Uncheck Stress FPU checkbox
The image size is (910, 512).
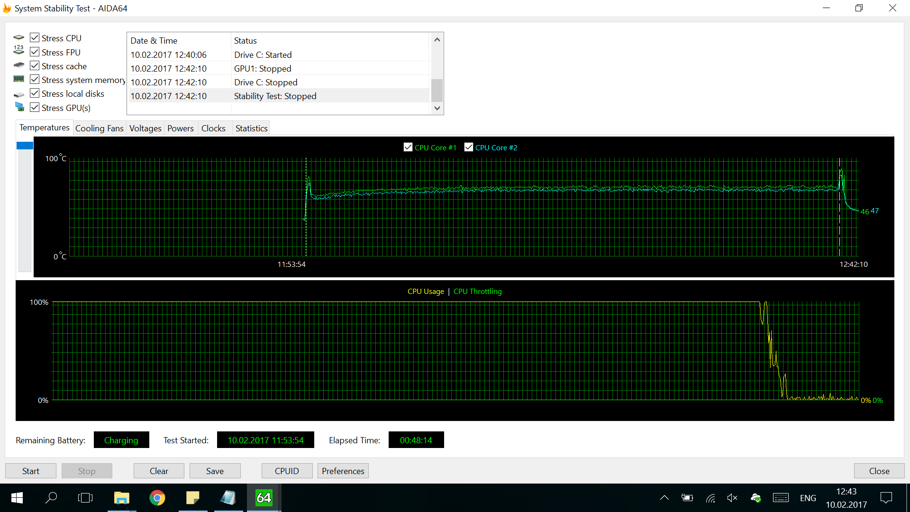(x=35, y=52)
